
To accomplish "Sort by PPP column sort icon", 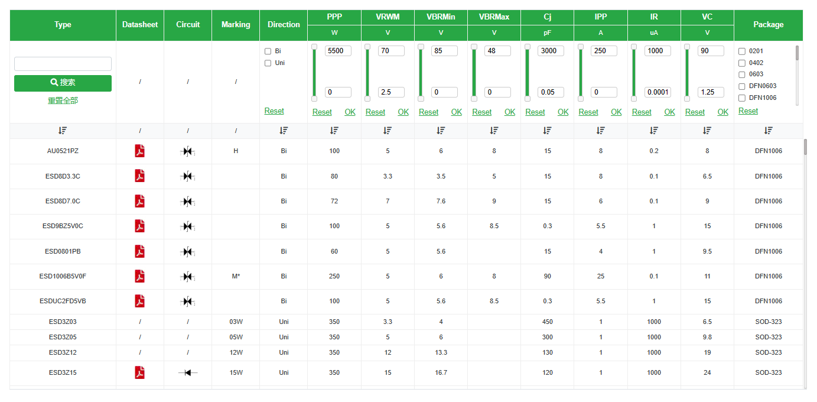I will (x=334, y=131).
